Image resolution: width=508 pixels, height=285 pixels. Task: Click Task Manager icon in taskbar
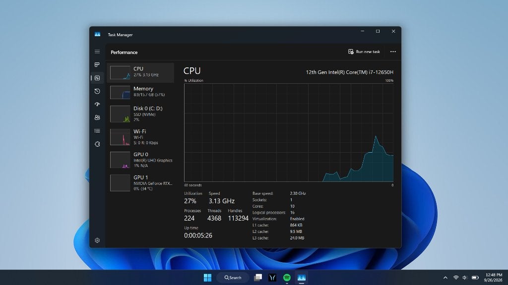click(302, 278)
